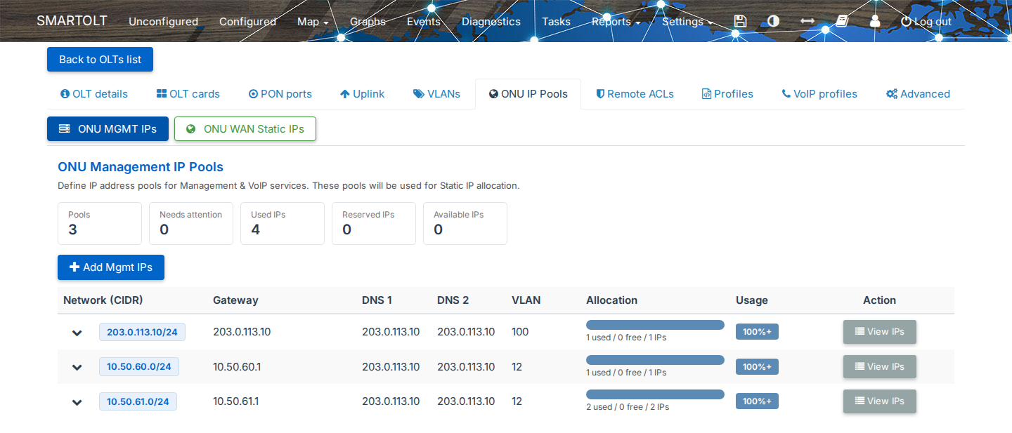Open the Settings dropdown menu
Viewport: 1012px width, 433px height.
(687, 22)
